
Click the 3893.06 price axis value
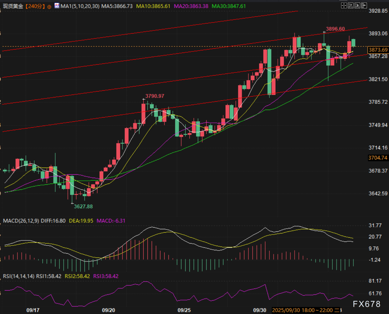point(378,34)
